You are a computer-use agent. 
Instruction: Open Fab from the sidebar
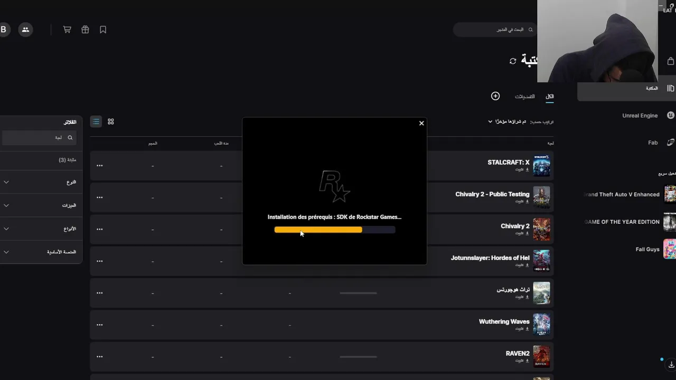click(653, 142)
